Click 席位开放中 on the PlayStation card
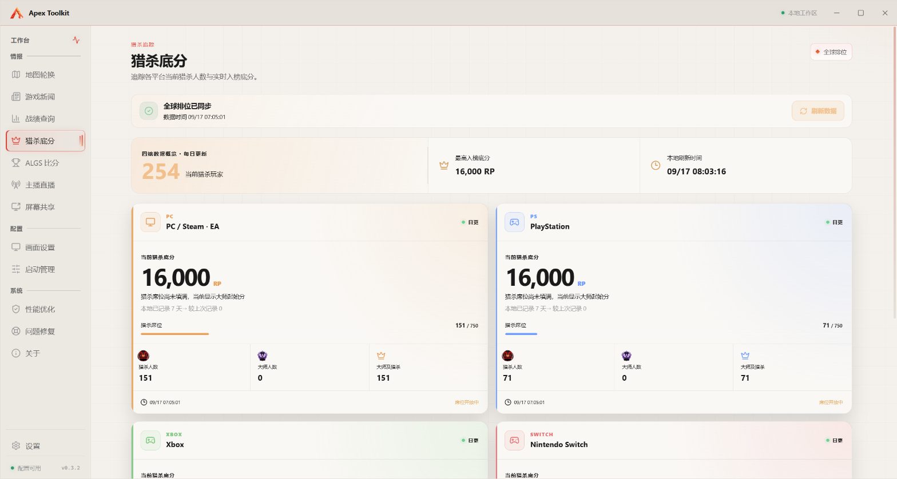Image resolution: width=897 pixels, height=479 pixels. tap(831, 402)
